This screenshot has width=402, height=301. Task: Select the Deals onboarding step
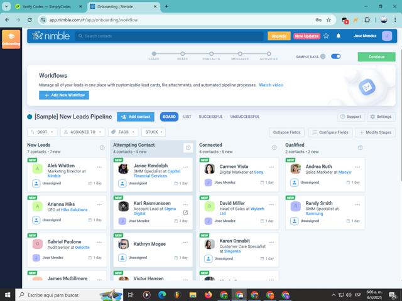point(182,54)
